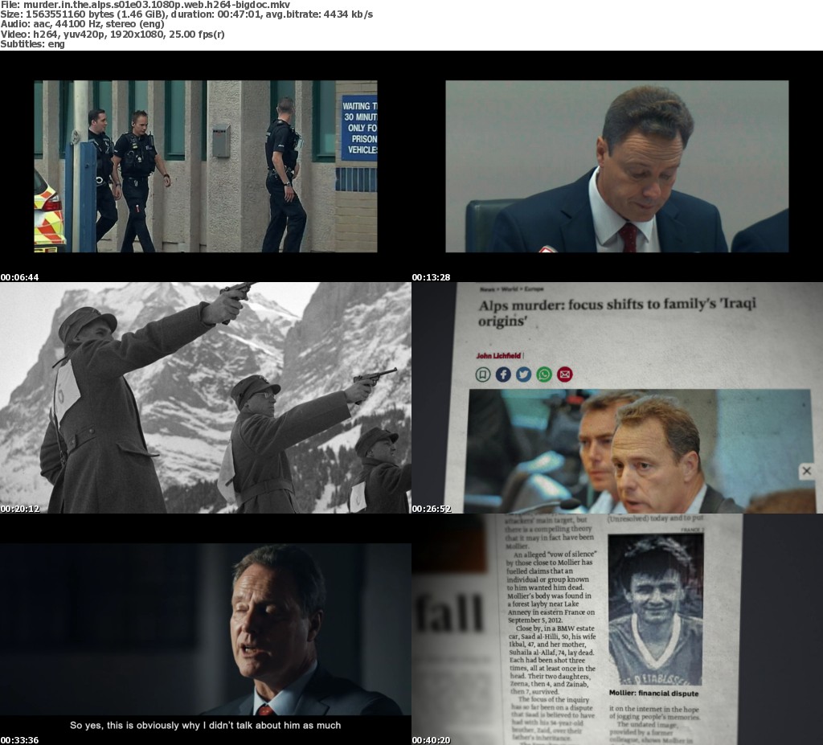This screenshot has height=745, width=823.
Task: Select the black-and-white pistol shooters thumbnail
Action: (205, 398)
